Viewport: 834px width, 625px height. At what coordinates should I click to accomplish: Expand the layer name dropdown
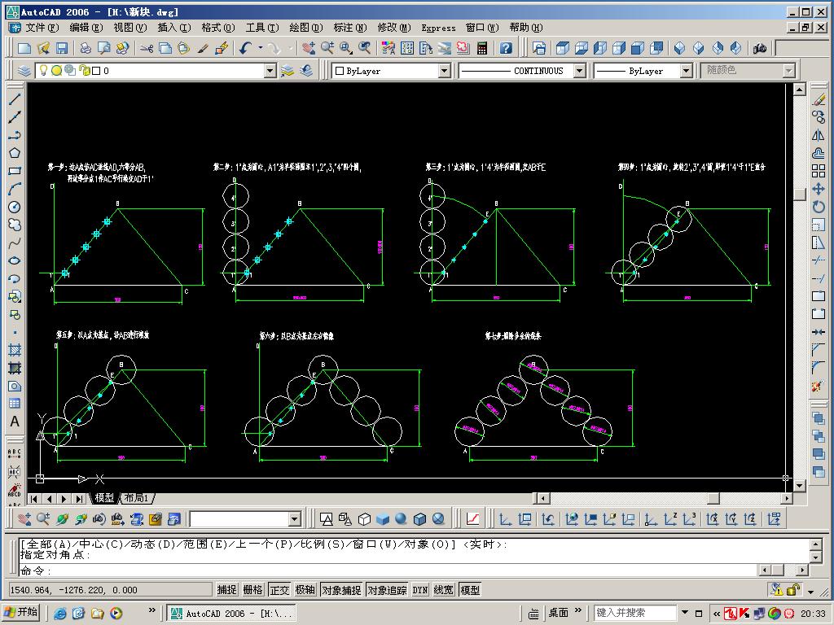pyautogui.click(x=270, y=71)
